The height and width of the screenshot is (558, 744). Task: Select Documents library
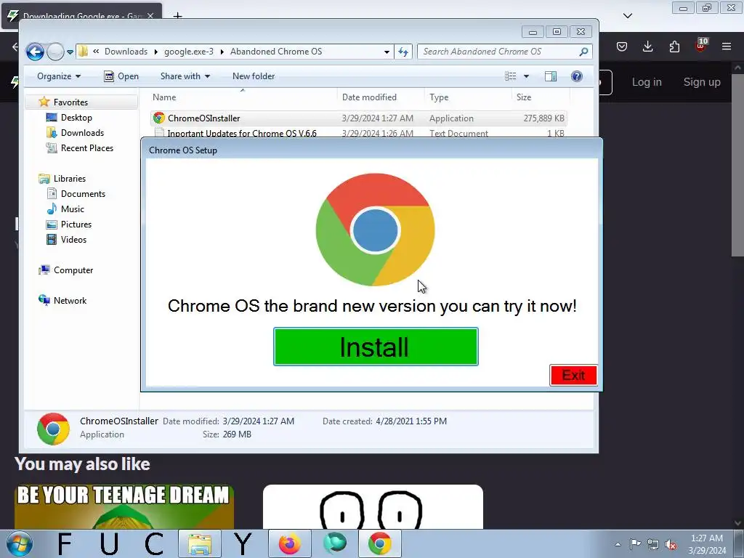pyautogui.click(x=83, y=193)
